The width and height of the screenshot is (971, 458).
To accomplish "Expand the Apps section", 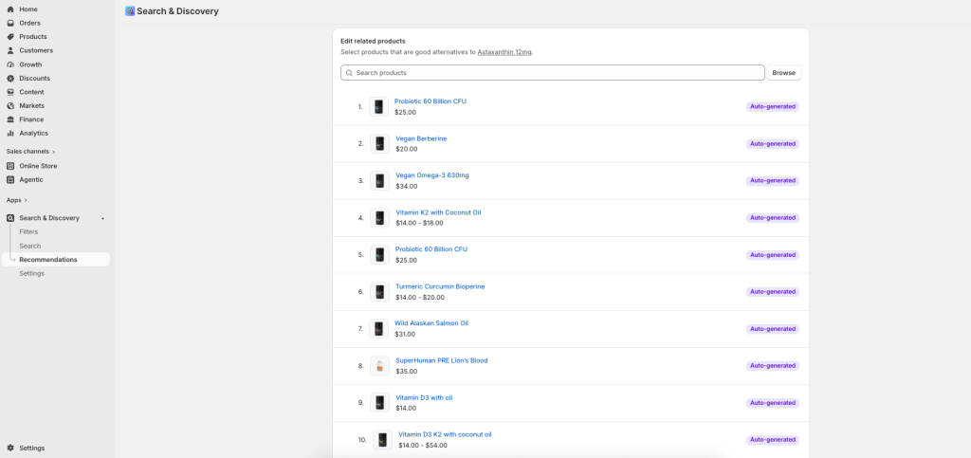I will pos(17,200).
